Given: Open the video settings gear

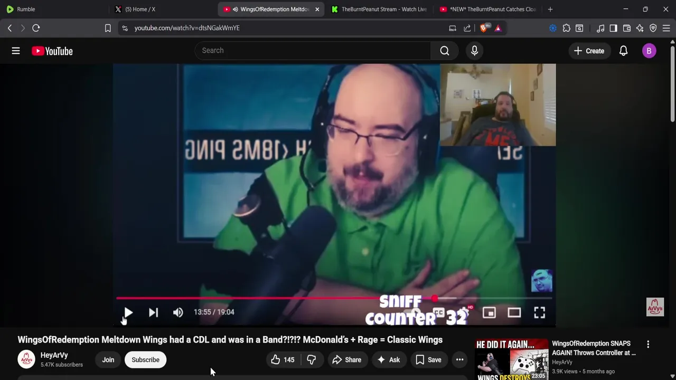Looking at the screenshot, I should tap(464, 313).
